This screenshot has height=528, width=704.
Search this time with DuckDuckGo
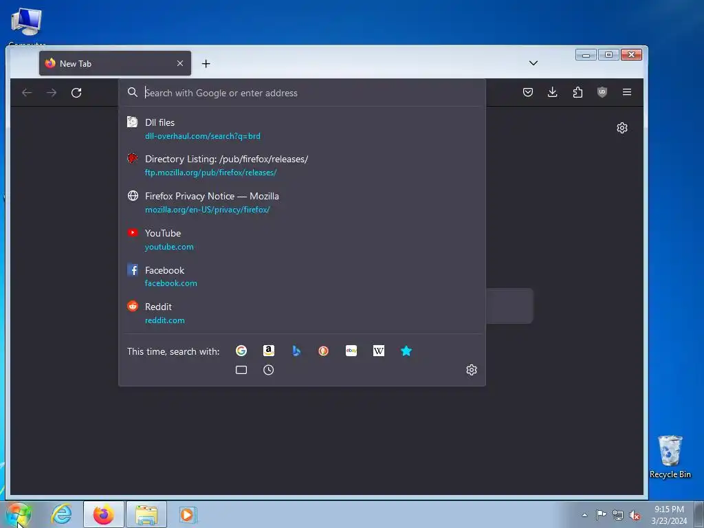[324, 351]
